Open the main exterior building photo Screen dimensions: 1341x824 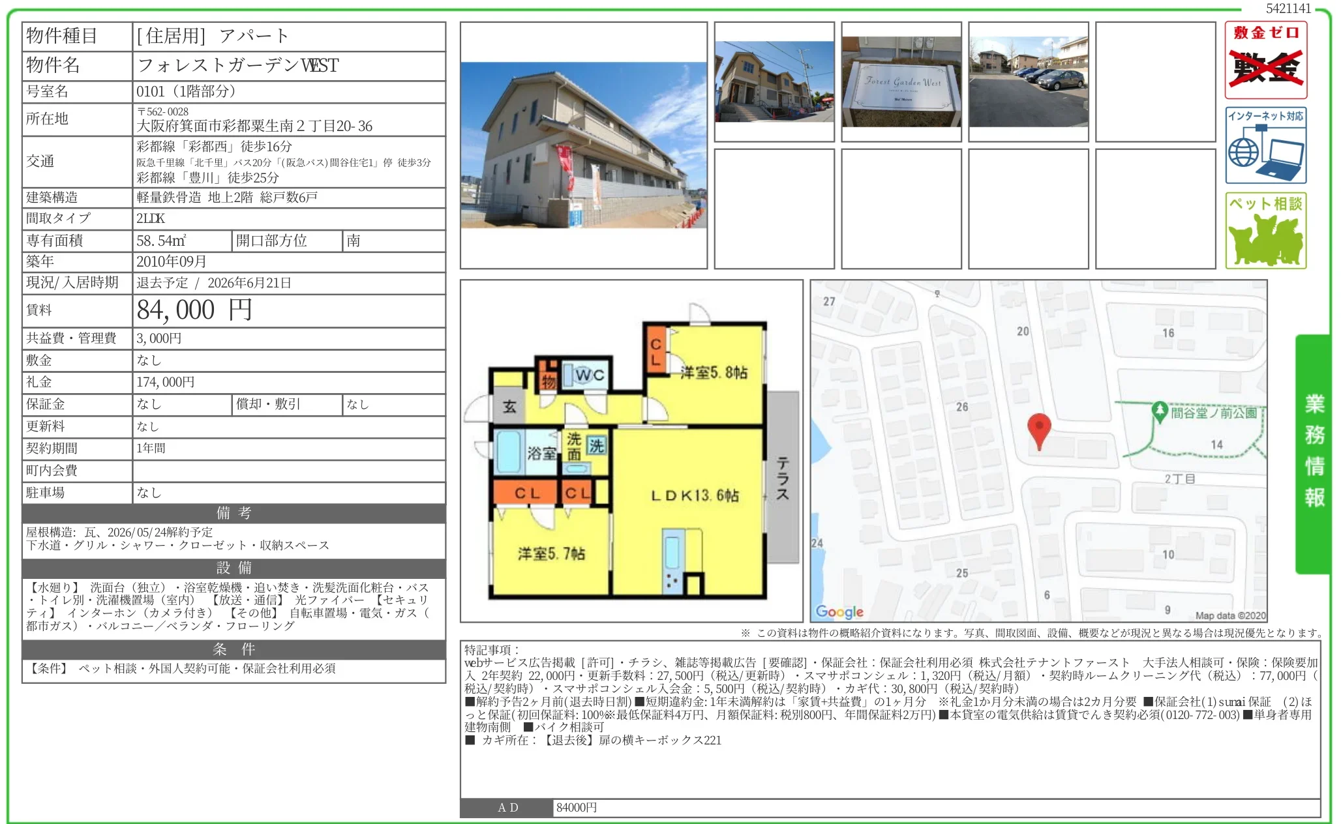(x=584, y=143)
